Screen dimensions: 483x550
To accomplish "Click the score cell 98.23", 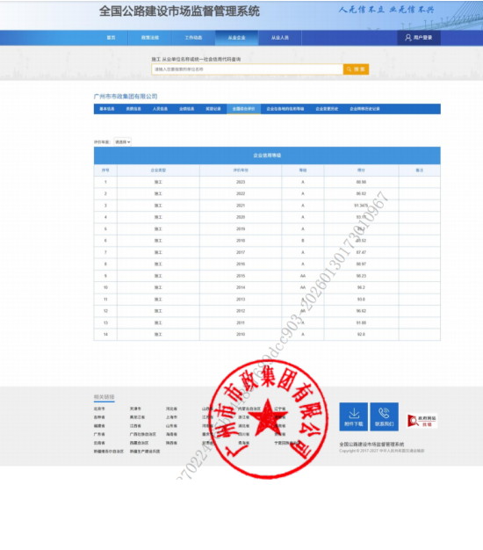I will click(362, 276).
